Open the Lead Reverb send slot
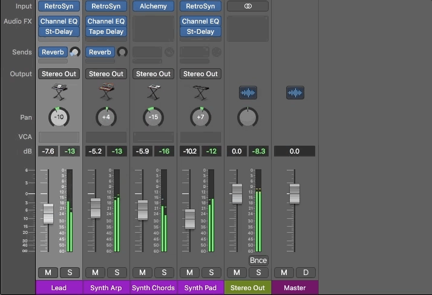 (53, 52)
